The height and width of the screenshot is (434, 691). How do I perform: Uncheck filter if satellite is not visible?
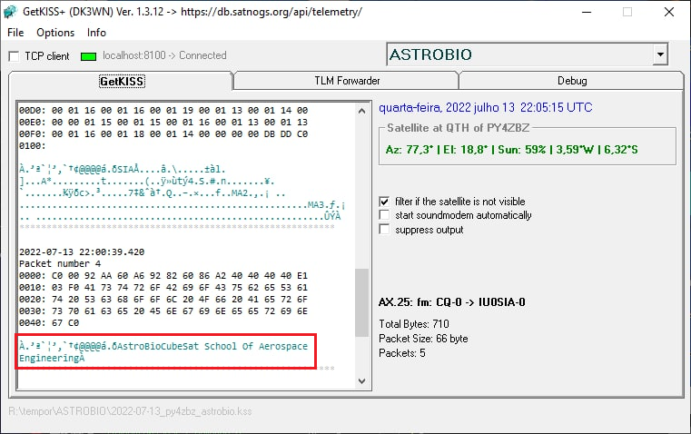tap(384, 202)
